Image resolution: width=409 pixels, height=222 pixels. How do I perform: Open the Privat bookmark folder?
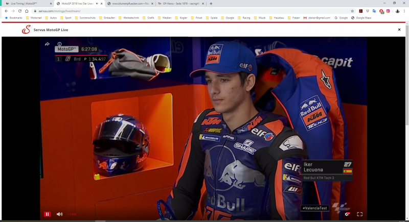click(x=197, y=18)
